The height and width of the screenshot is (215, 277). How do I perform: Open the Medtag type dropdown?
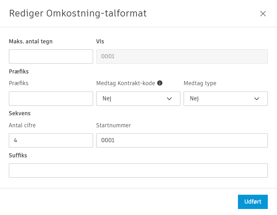coord(225,98)
